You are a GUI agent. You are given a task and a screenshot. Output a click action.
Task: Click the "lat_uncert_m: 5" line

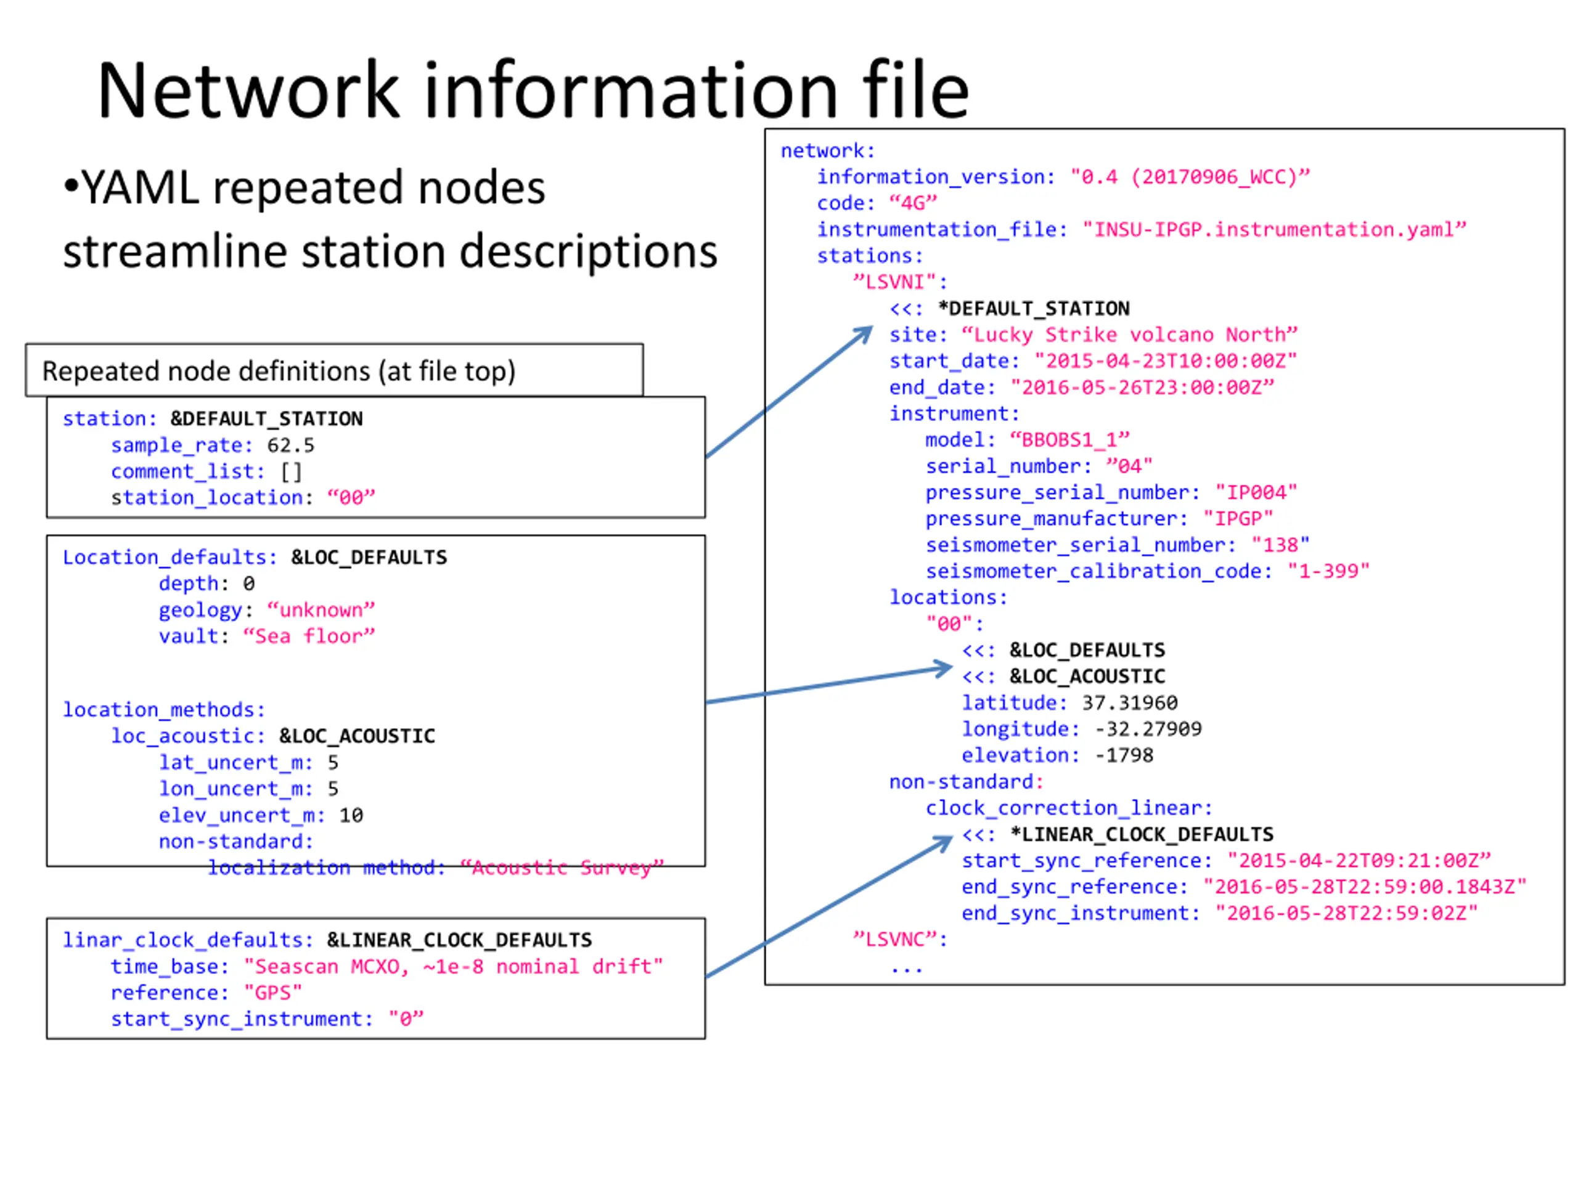[248, 762]
